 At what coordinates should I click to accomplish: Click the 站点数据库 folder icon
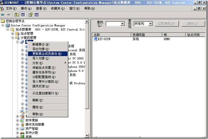click(x=13, y=29)
